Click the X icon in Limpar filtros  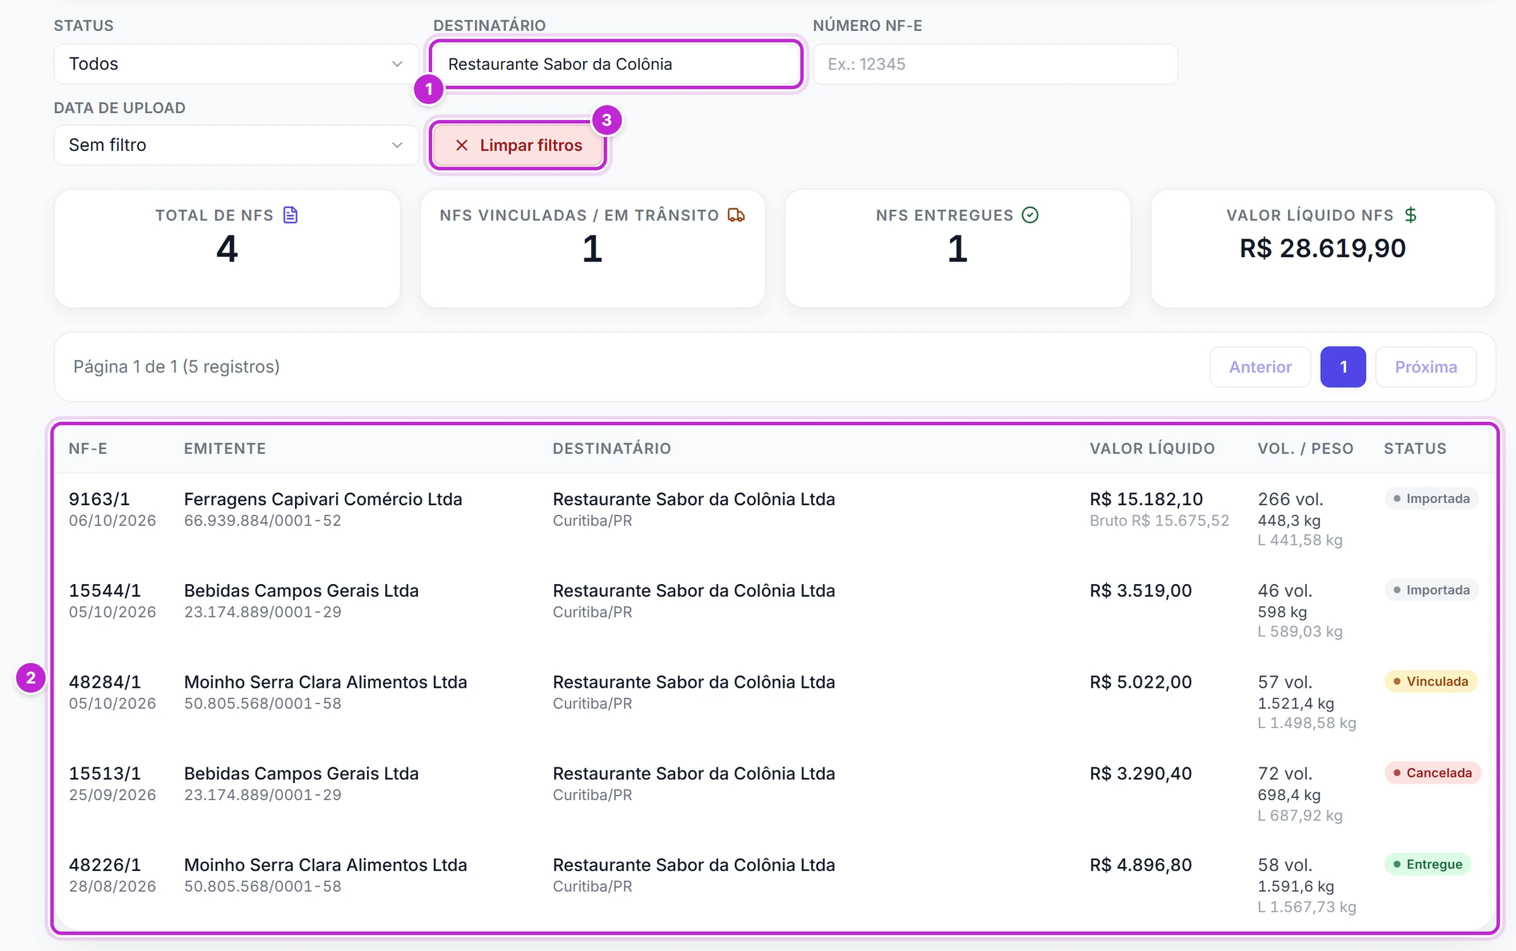tap(462, 145)
